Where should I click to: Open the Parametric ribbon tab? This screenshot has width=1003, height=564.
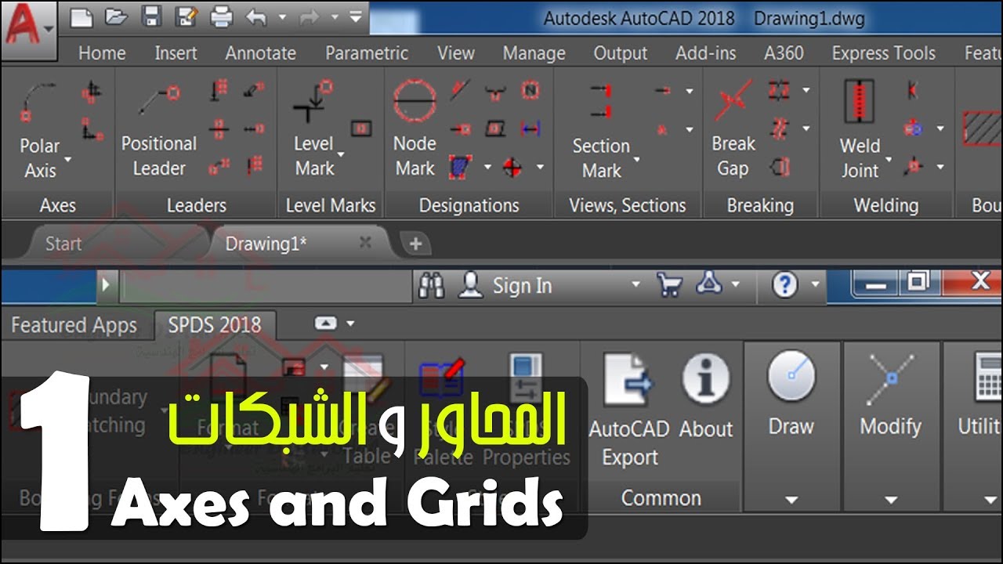[x=367, y=53]
